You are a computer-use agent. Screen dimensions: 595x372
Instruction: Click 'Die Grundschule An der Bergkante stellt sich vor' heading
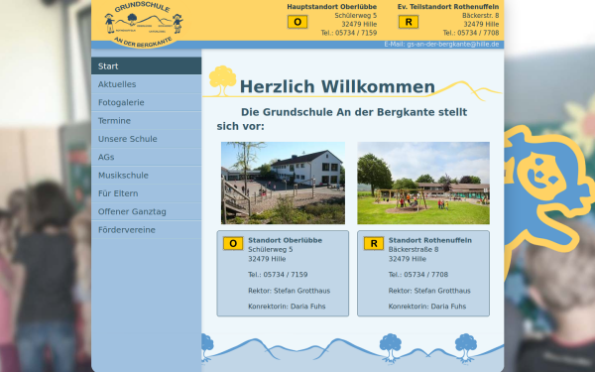point(342,119)
